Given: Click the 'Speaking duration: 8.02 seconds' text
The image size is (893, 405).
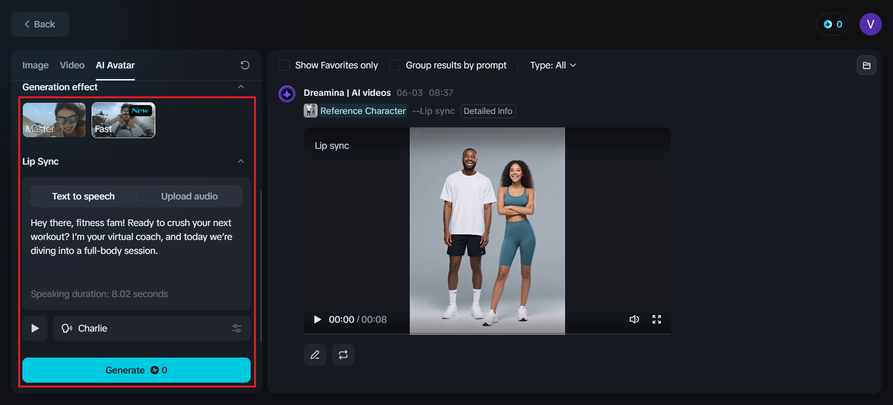Looking at the screenshot, I should coord(99,294).
